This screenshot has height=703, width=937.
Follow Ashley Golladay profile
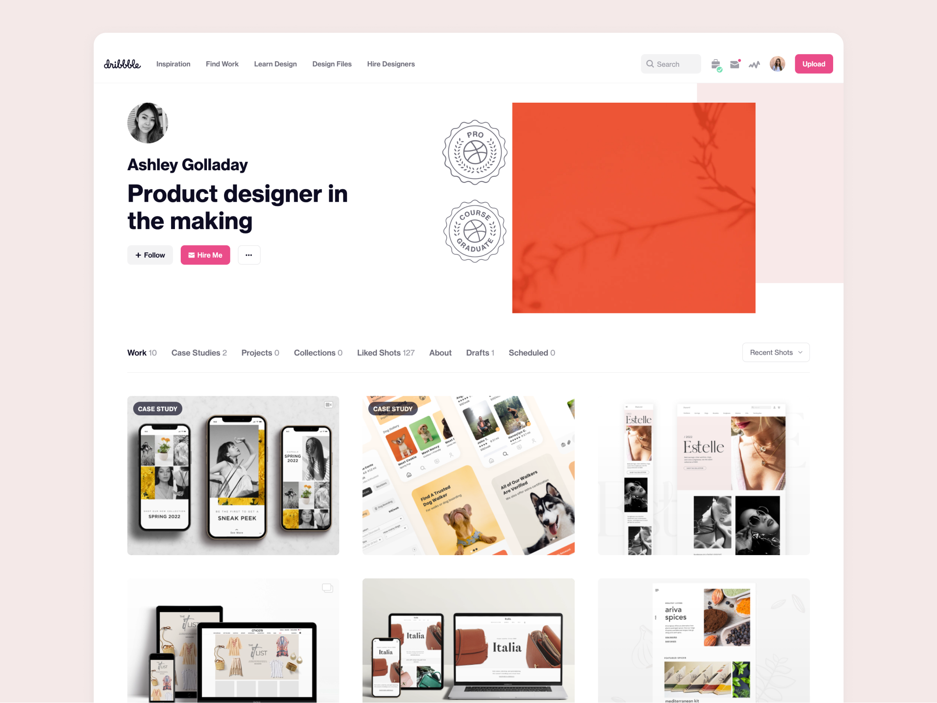(149, 255)
